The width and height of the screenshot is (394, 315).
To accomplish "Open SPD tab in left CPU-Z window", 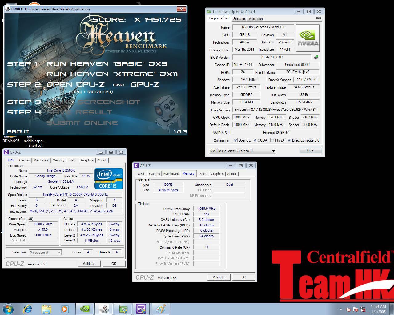I will pyautogui.click(x=72, y=160).
